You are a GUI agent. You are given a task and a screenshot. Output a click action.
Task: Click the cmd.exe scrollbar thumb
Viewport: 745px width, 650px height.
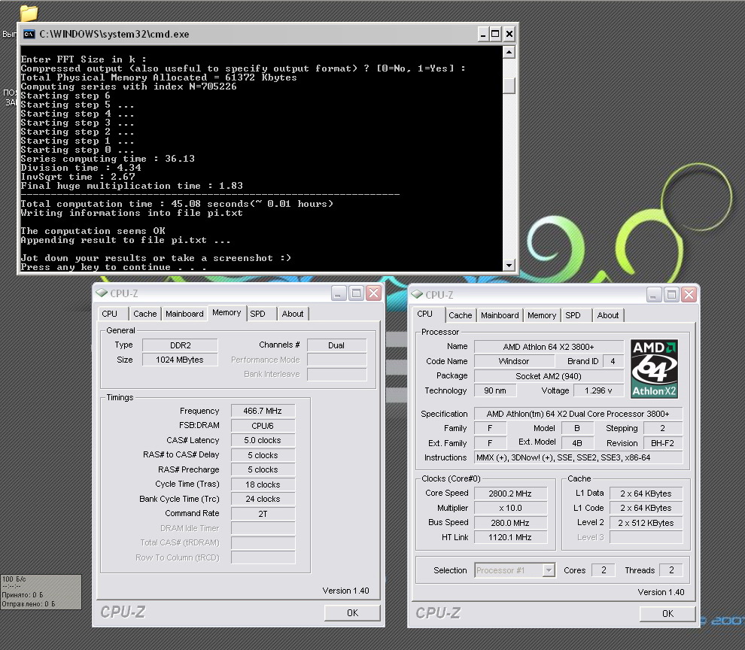509,85
